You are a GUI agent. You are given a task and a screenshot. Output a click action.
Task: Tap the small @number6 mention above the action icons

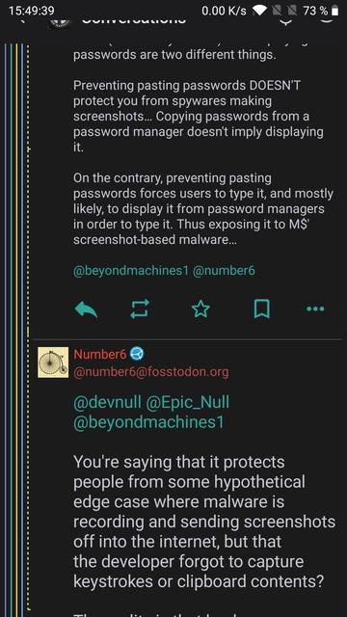coord(224,271)
